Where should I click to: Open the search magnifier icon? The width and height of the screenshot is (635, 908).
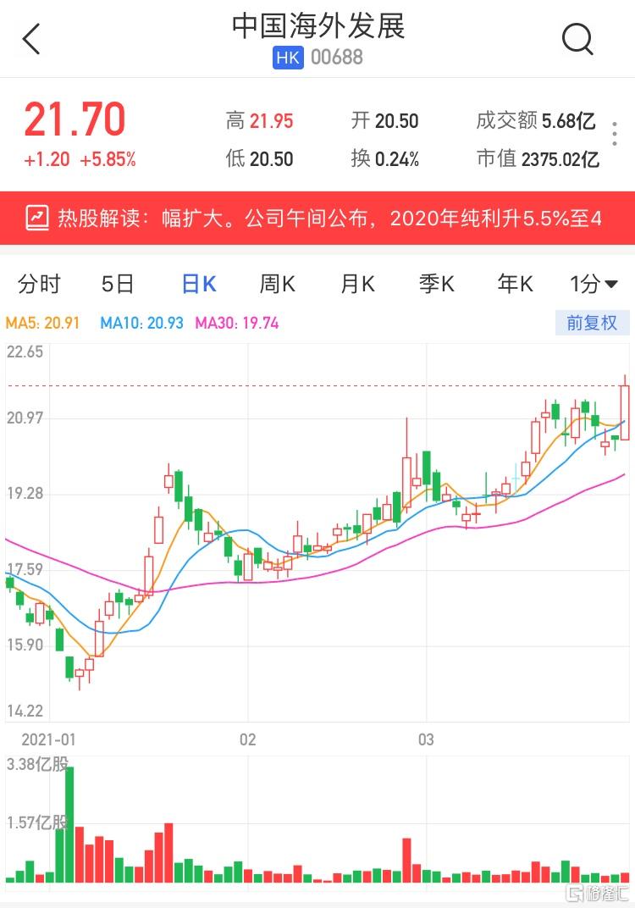pos(578,39)
